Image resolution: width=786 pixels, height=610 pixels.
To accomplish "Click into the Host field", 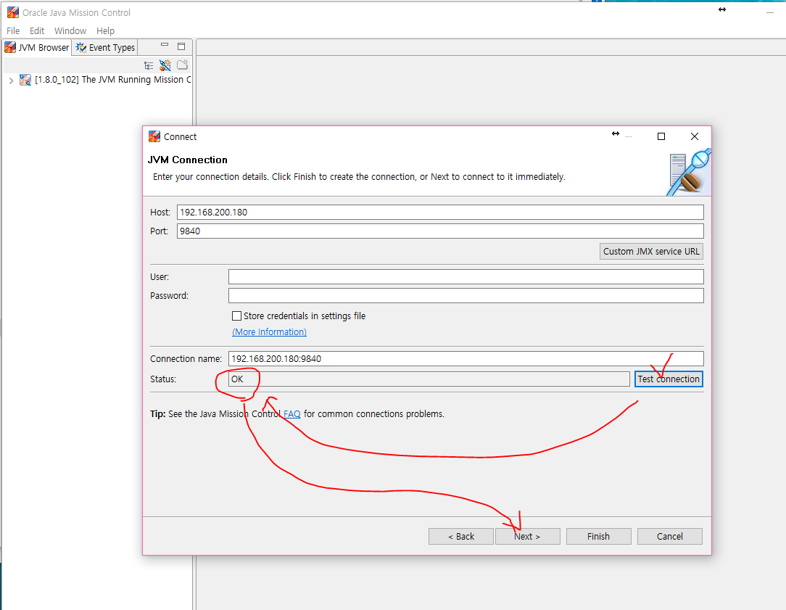I will pos(440,212).
